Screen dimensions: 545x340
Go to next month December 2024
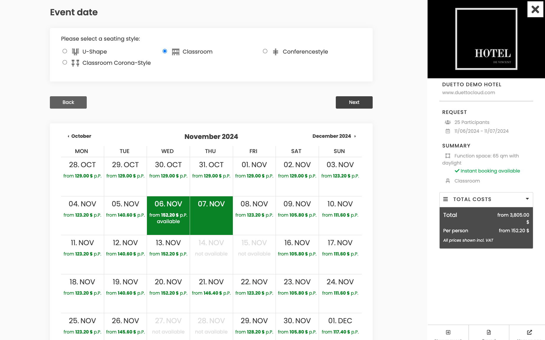click(x=334, y=136)
